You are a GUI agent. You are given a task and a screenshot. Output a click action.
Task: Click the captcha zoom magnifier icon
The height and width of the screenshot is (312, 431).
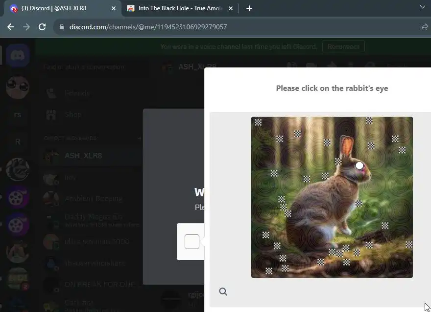pos(223,291)
